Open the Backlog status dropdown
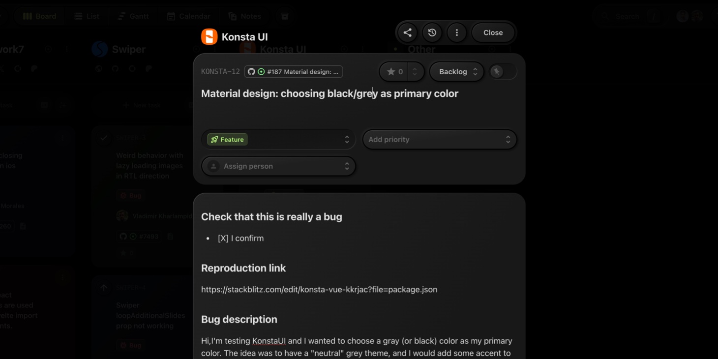Viewport: 718px width, 359px height. coord(457,72)
